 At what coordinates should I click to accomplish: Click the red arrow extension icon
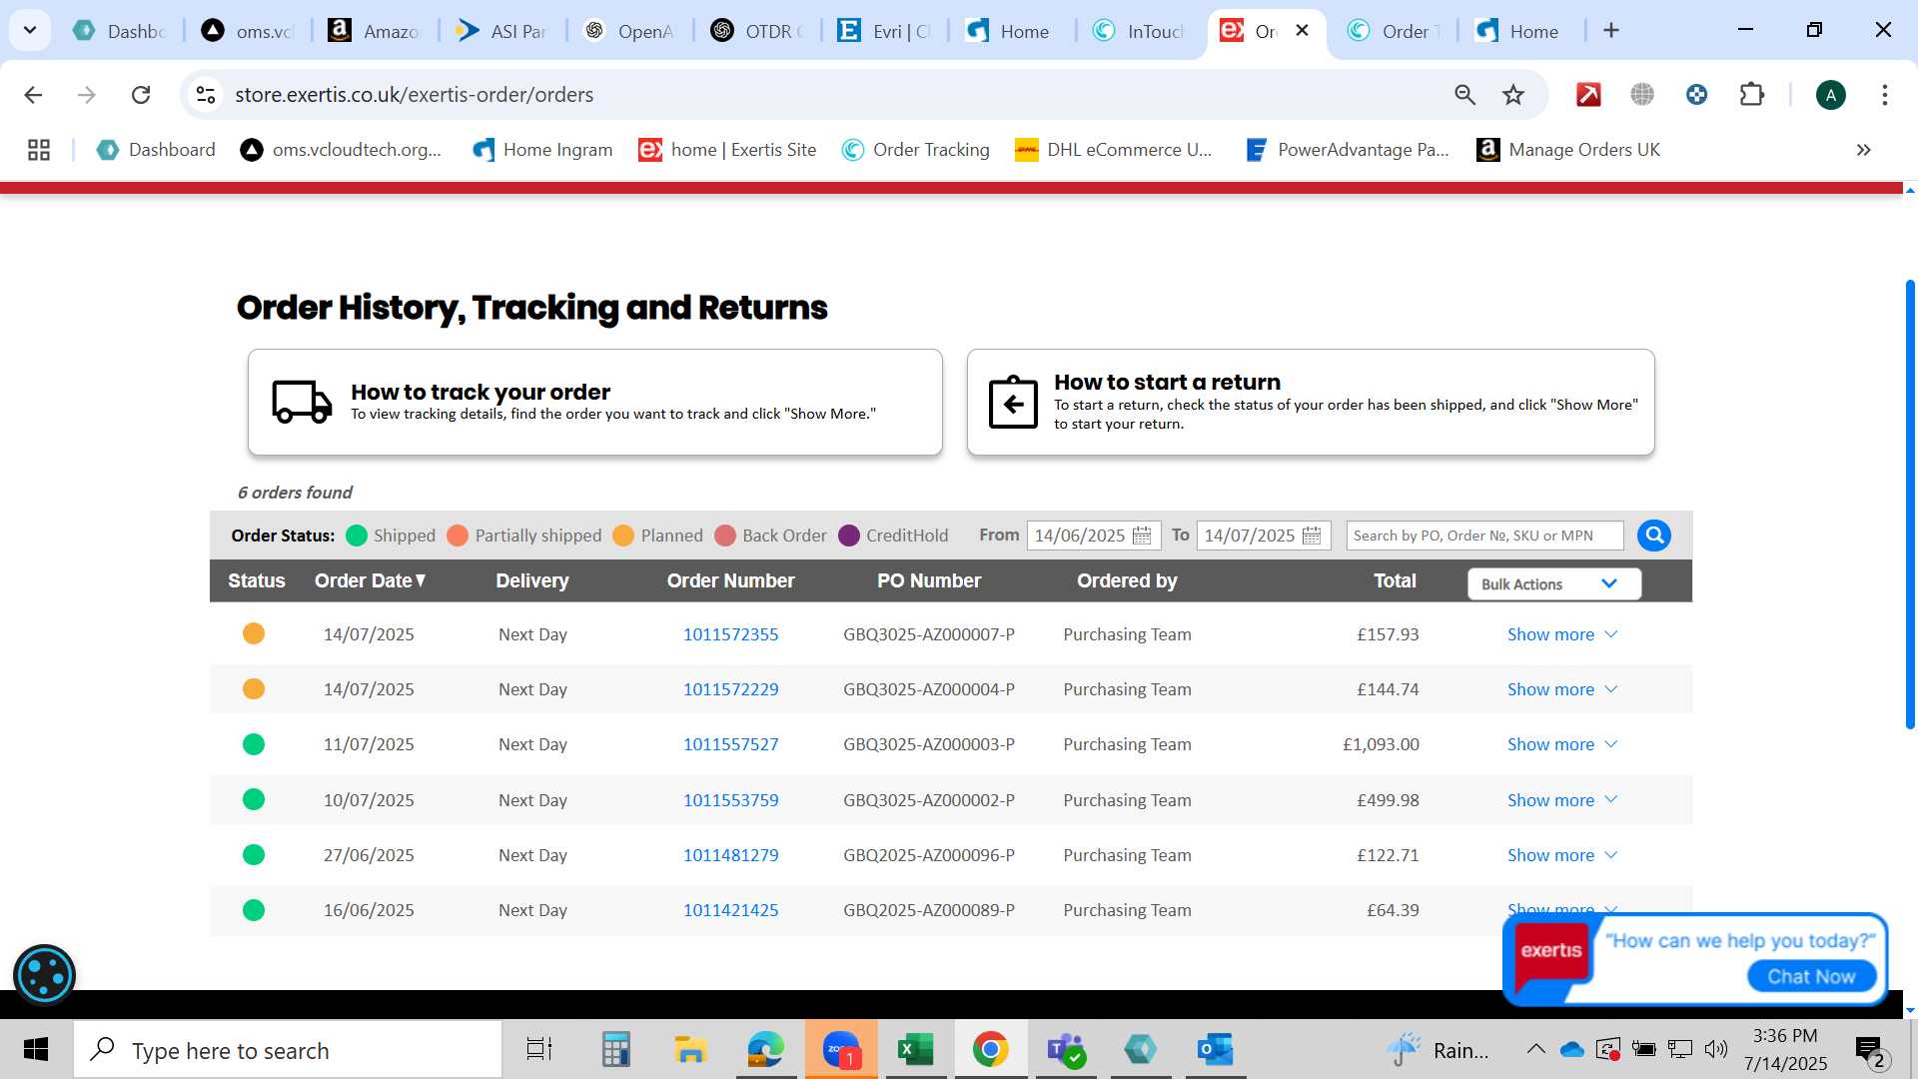pyautogui.click(x=1588, y=95)
